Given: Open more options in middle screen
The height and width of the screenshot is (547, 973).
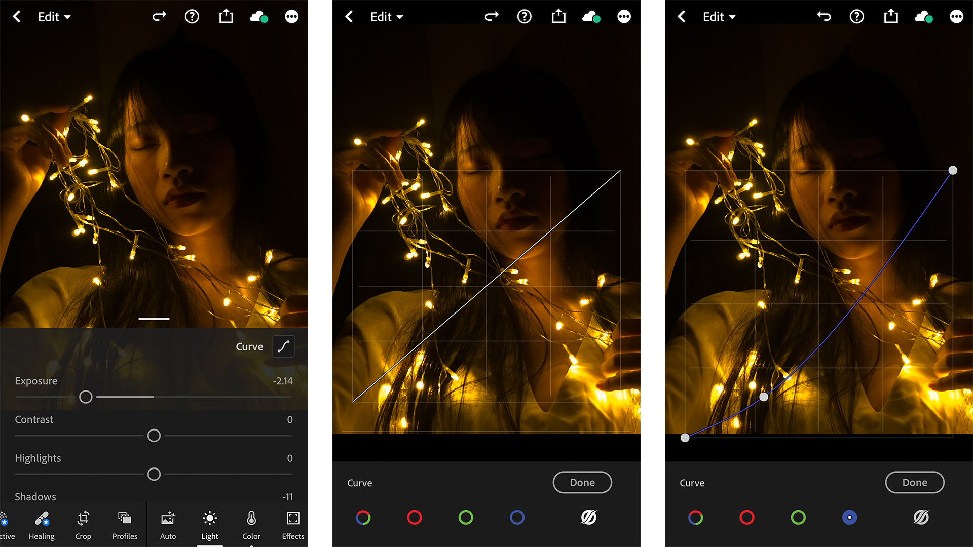Looking at the screenshot, I should (624, 17).
